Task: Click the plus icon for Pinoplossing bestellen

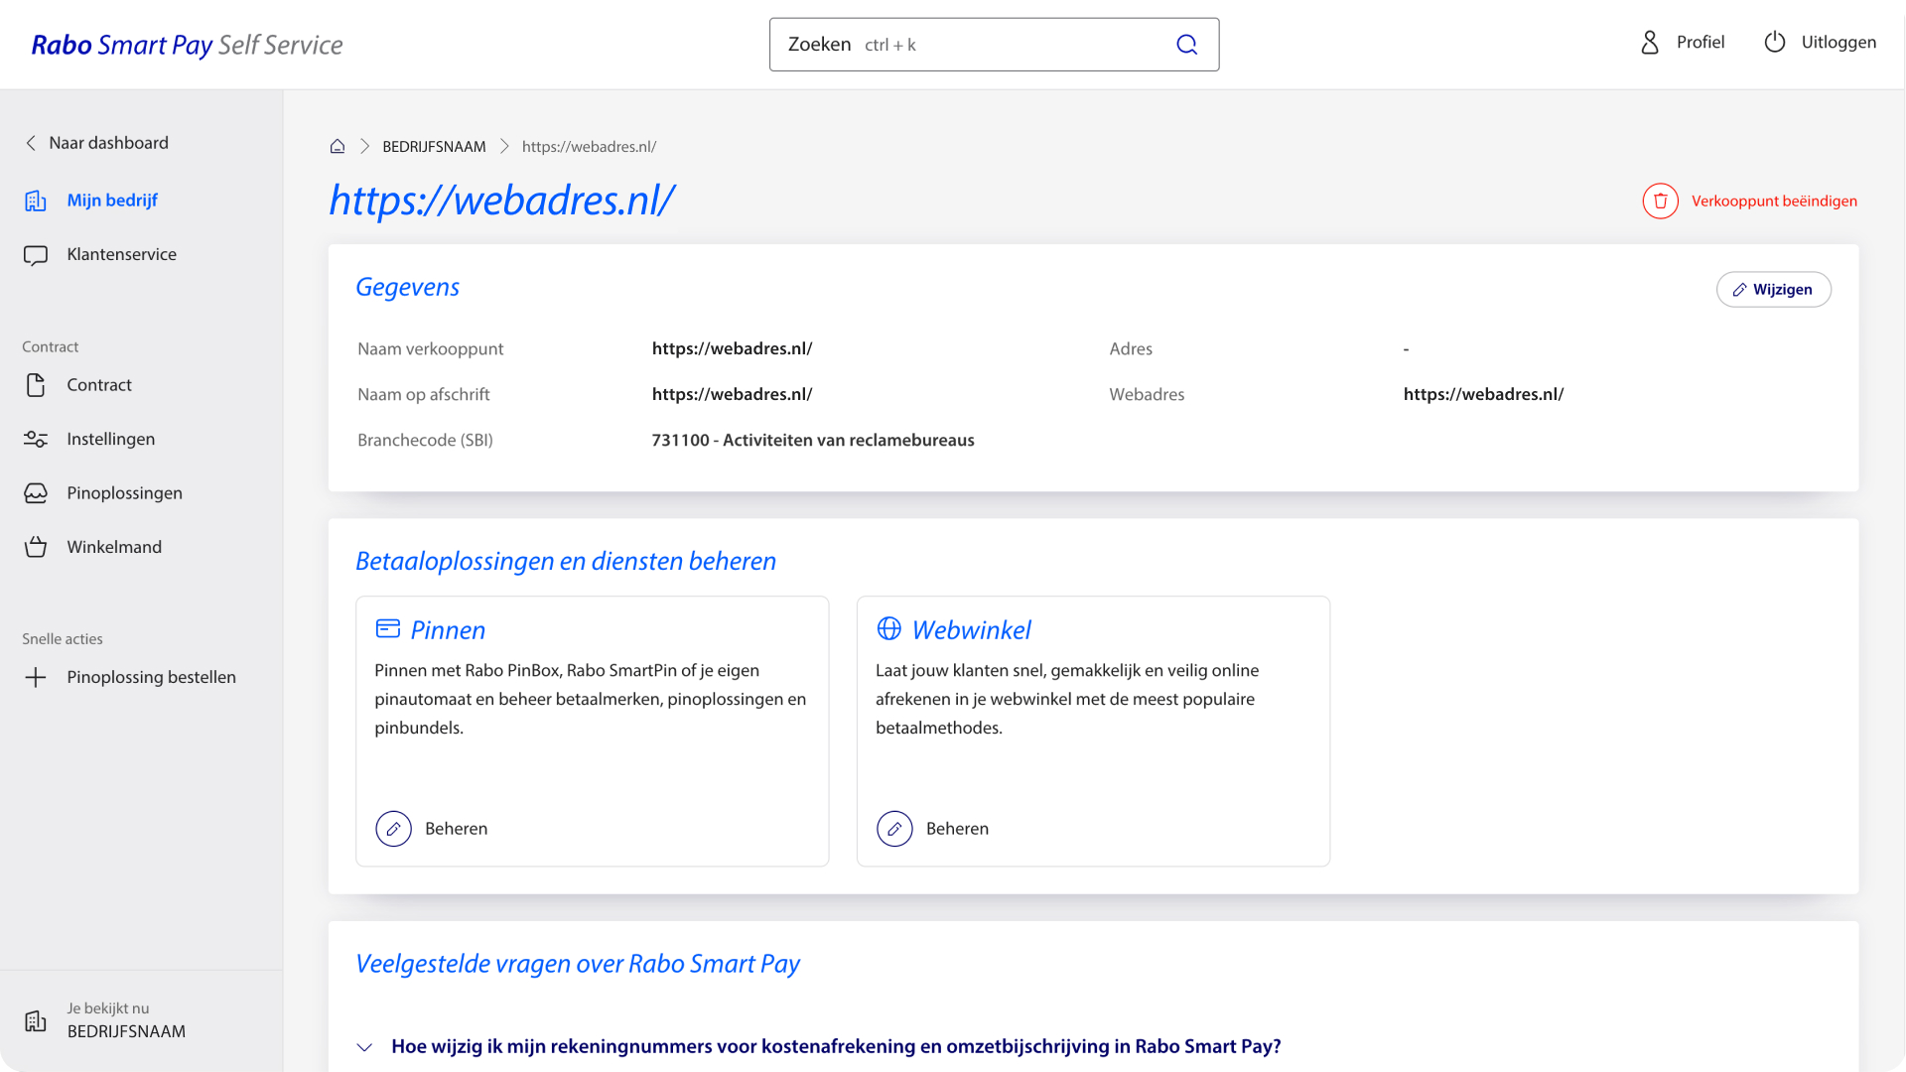Action: click(x=36, y=678)
